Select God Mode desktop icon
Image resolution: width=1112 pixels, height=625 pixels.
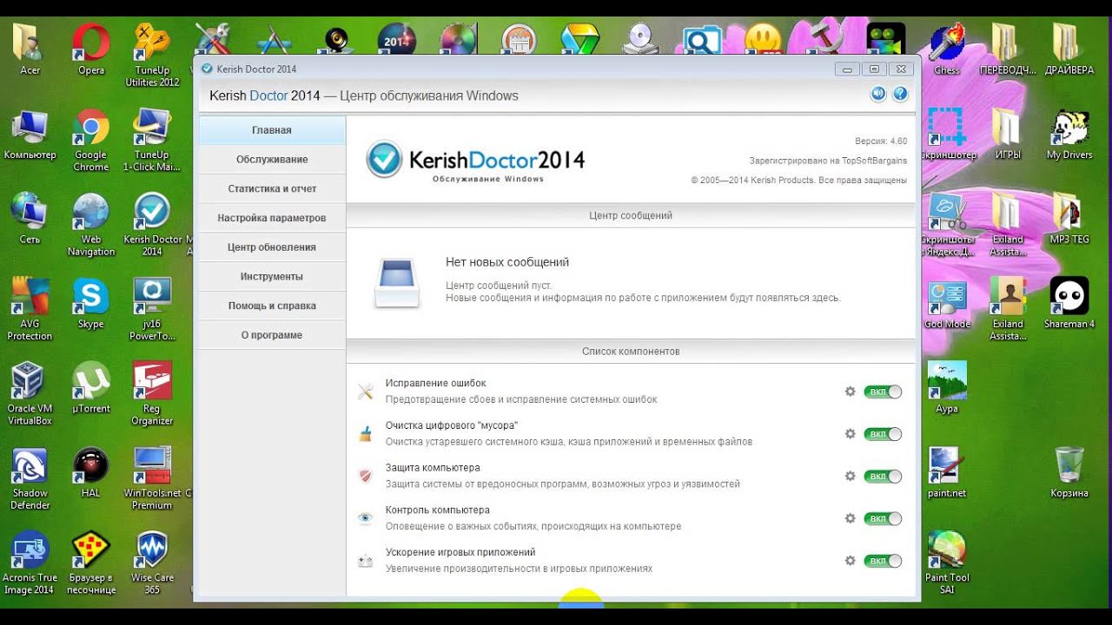click(947, 304)
